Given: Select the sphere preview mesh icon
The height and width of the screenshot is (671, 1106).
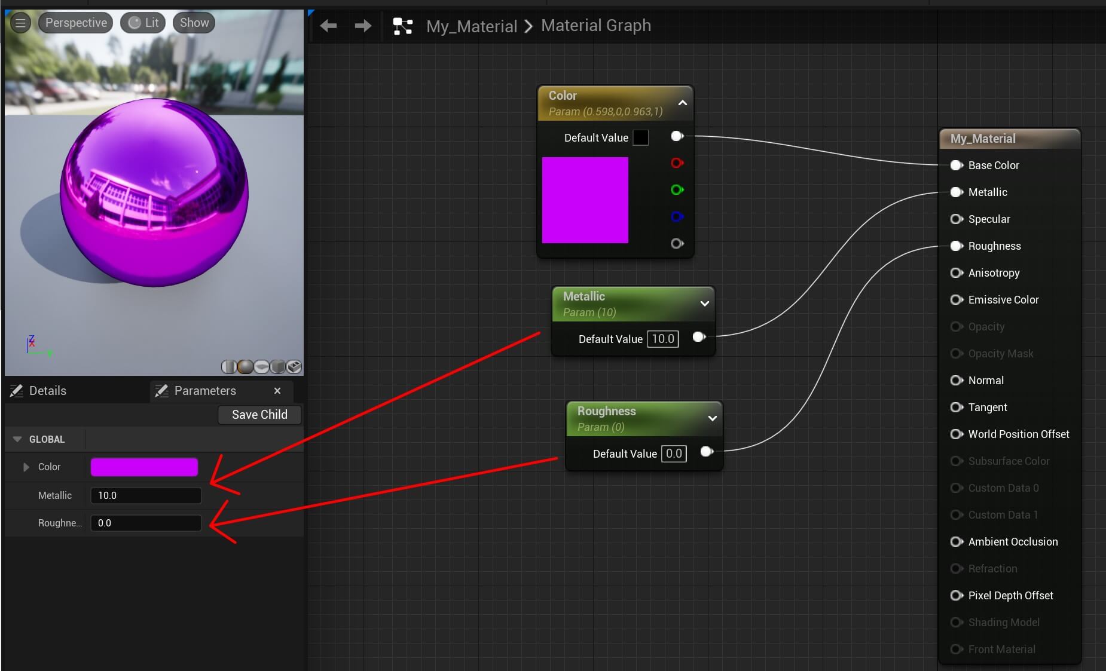Looking at the screenshot, I should pos(245,366).
